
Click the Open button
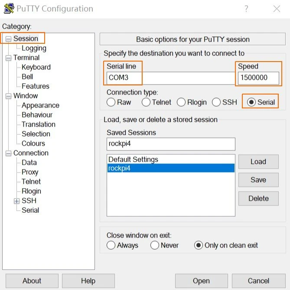coord(202,281)
